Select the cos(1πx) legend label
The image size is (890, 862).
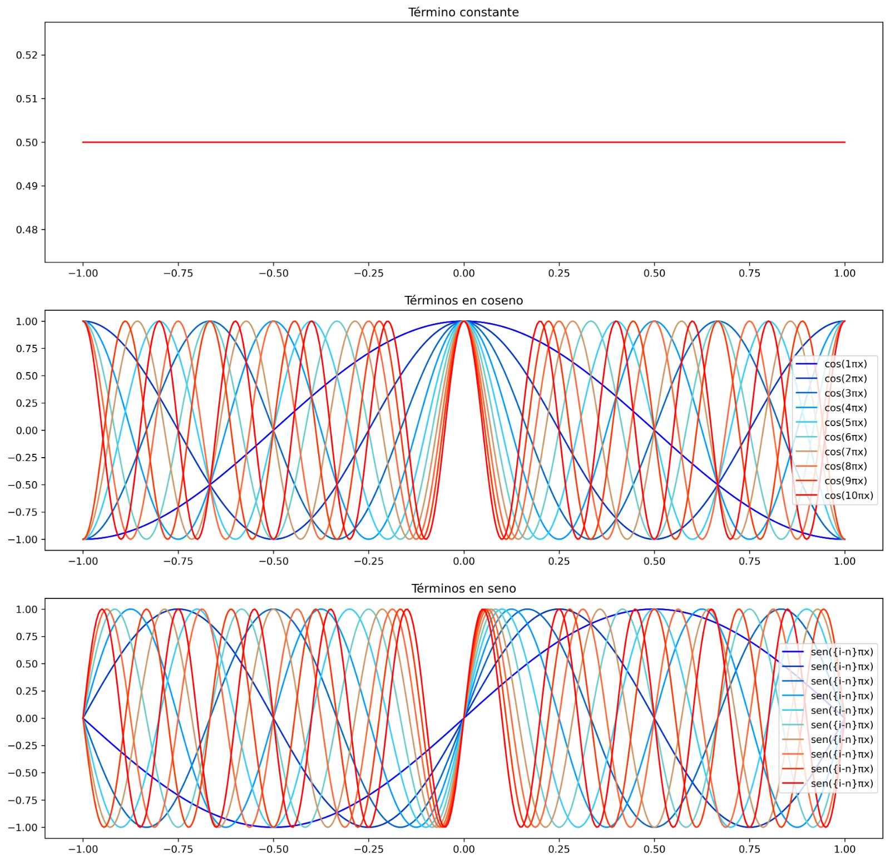pyautogui.click(x=845, y=364)
